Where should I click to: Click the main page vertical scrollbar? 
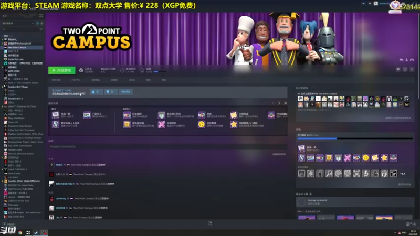(x=418, y=55)
